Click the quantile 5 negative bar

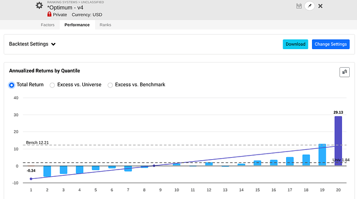(96, 168)
